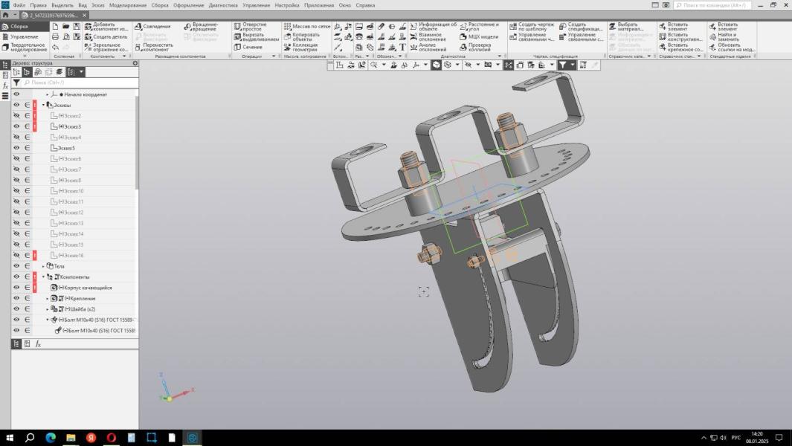
Task: Click the new document icon in System panel
Action: (55, 26)
